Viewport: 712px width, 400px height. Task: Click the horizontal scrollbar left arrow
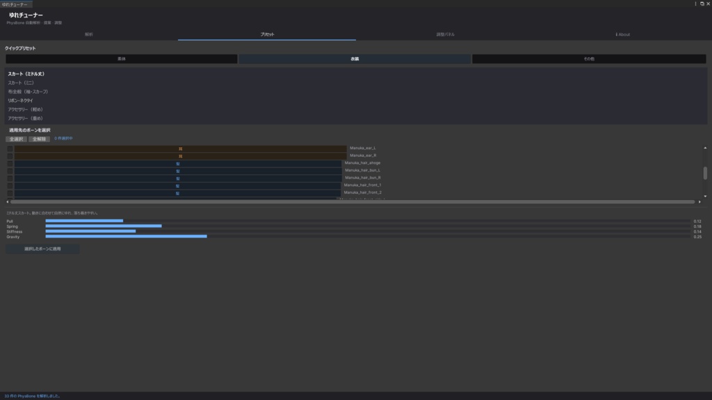point(7,202)
